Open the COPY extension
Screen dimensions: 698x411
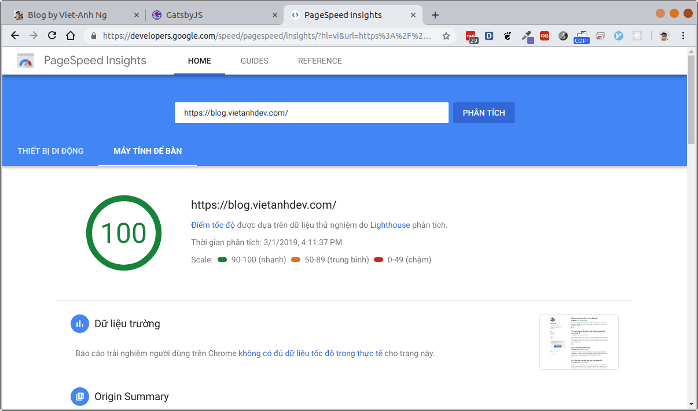coord(581,36)
